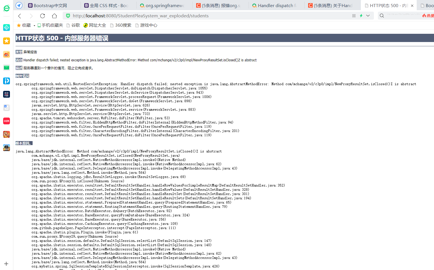
Task: Open the 收藏 bookmarks dropdown
Action: 25,25
